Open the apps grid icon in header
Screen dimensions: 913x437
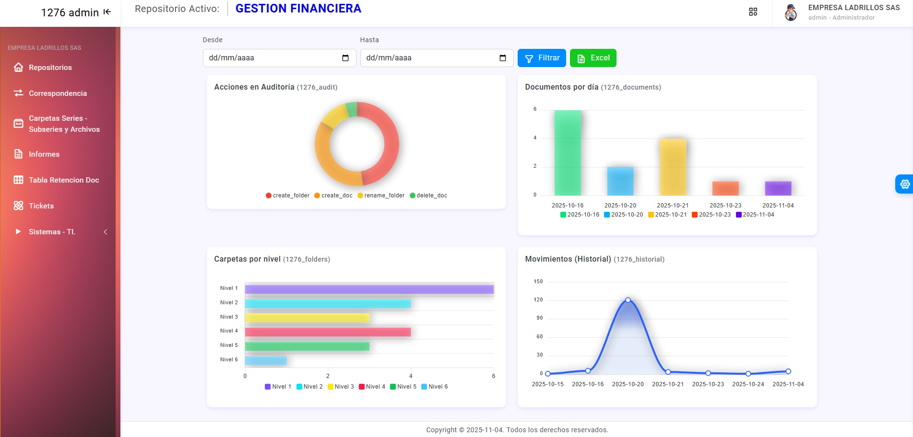tap(753, 12)
